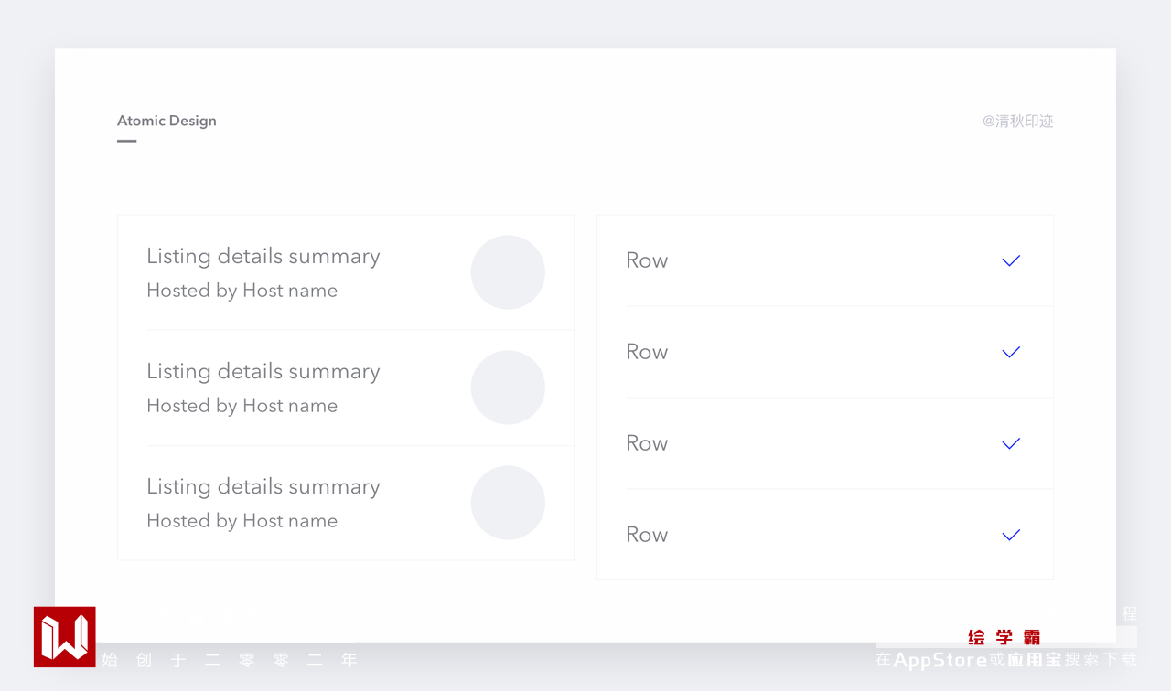Click the third Hosted by Host name text
The height and width of the screenshot is (691, 1171).
[x=242, y=521]
